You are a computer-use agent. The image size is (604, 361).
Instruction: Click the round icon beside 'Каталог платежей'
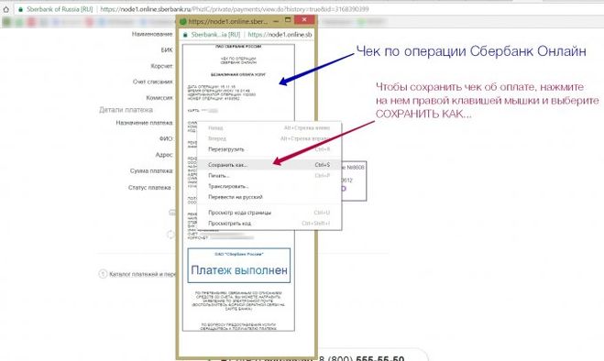click(103, 274)
